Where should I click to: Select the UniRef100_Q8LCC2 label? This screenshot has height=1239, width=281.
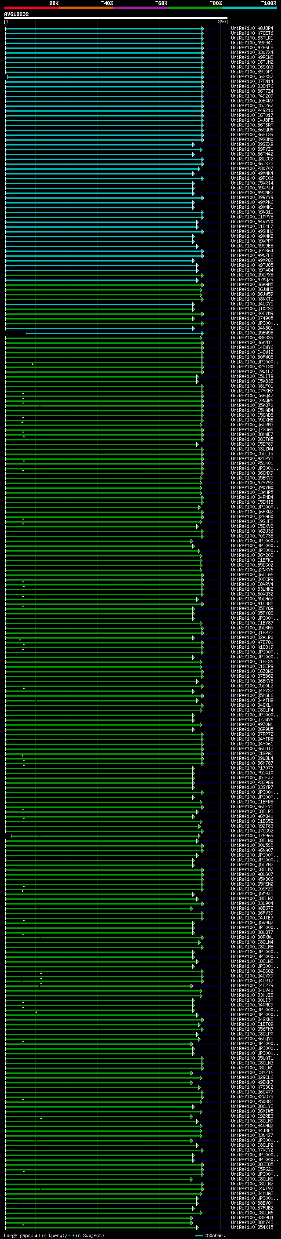click(x=252, y=159)
